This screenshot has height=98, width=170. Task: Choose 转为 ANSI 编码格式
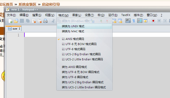84,67
